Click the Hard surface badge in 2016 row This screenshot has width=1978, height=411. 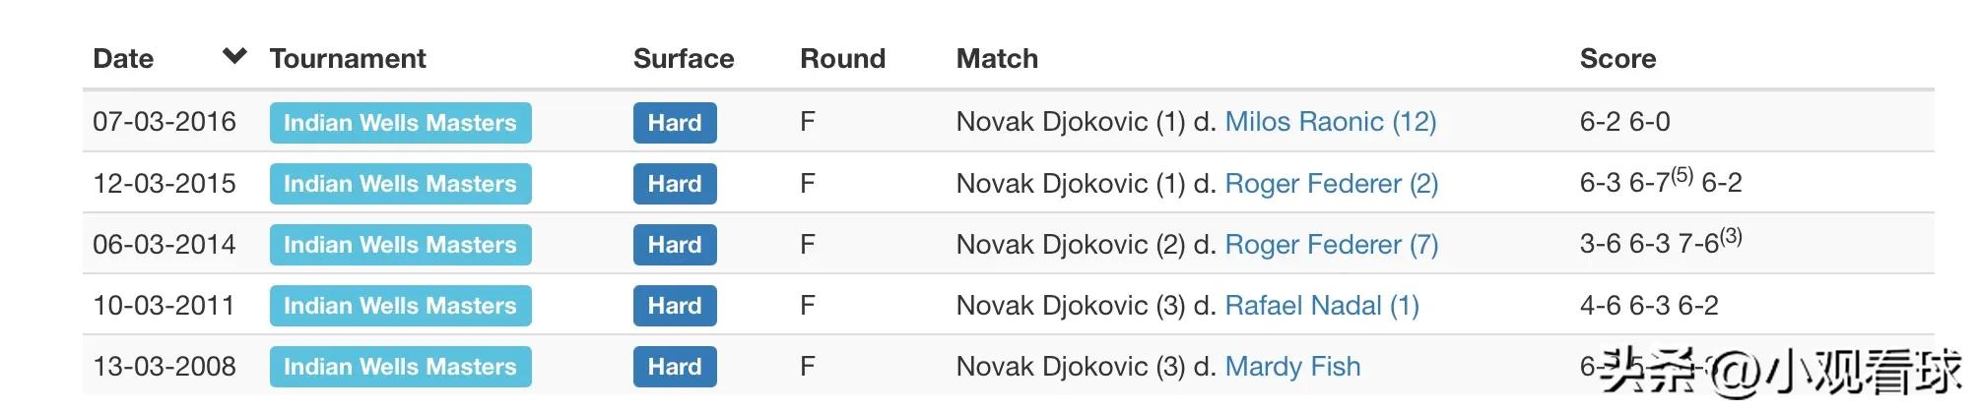click(675, 123)
